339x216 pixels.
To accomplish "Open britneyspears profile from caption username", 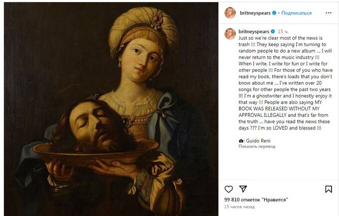I will (254, 30).
